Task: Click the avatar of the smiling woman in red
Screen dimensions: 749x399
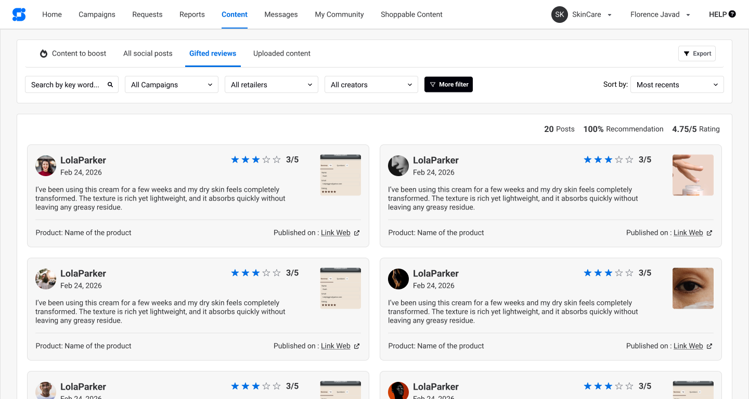Action: click(x=46, y=166)
